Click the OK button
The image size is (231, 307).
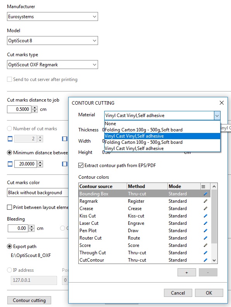pyautogui.click(x=209, y=293)
